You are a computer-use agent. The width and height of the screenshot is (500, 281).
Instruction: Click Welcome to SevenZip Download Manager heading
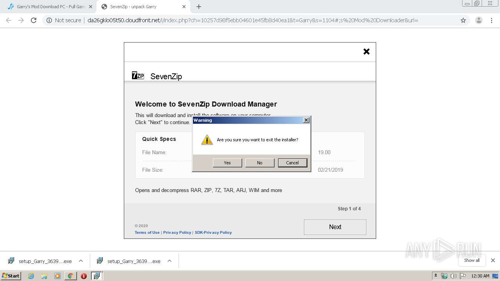(206, 104)
